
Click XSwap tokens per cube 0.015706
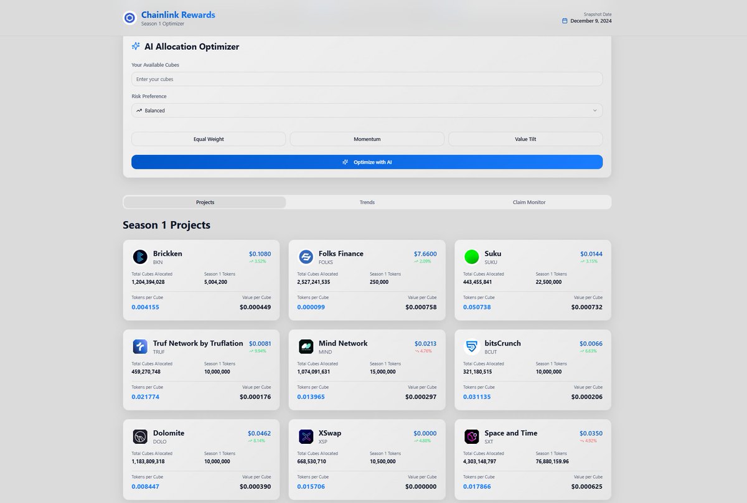311,486
